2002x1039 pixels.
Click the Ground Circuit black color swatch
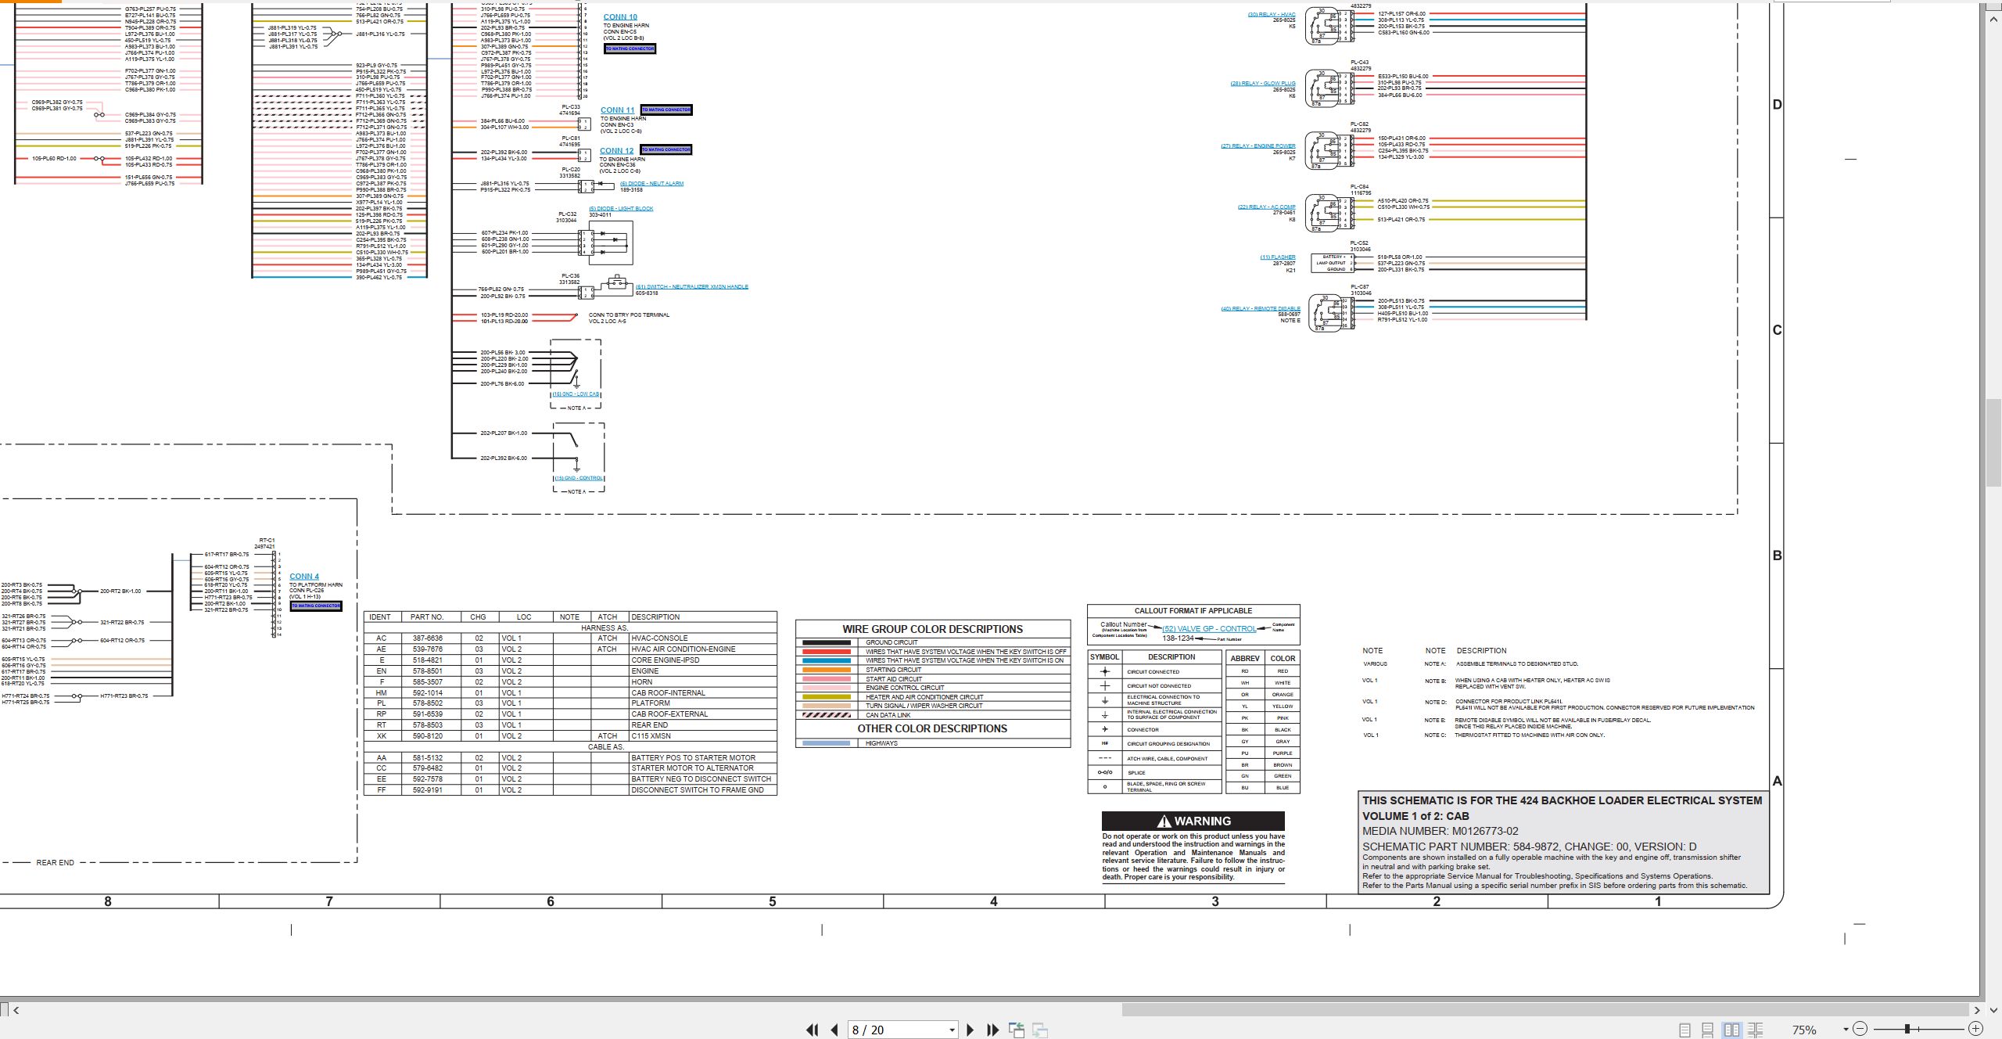pos(827,642)
